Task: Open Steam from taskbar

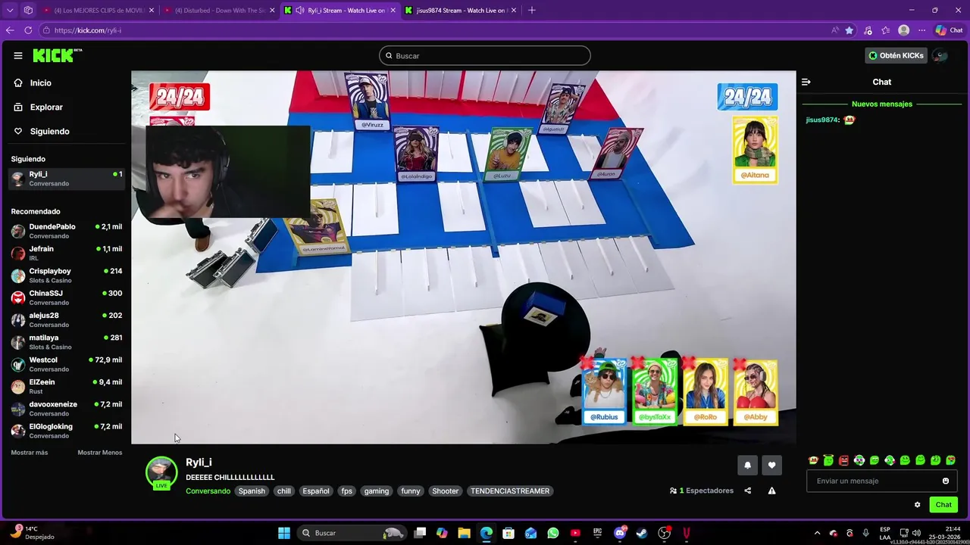Action: [642, 533]
